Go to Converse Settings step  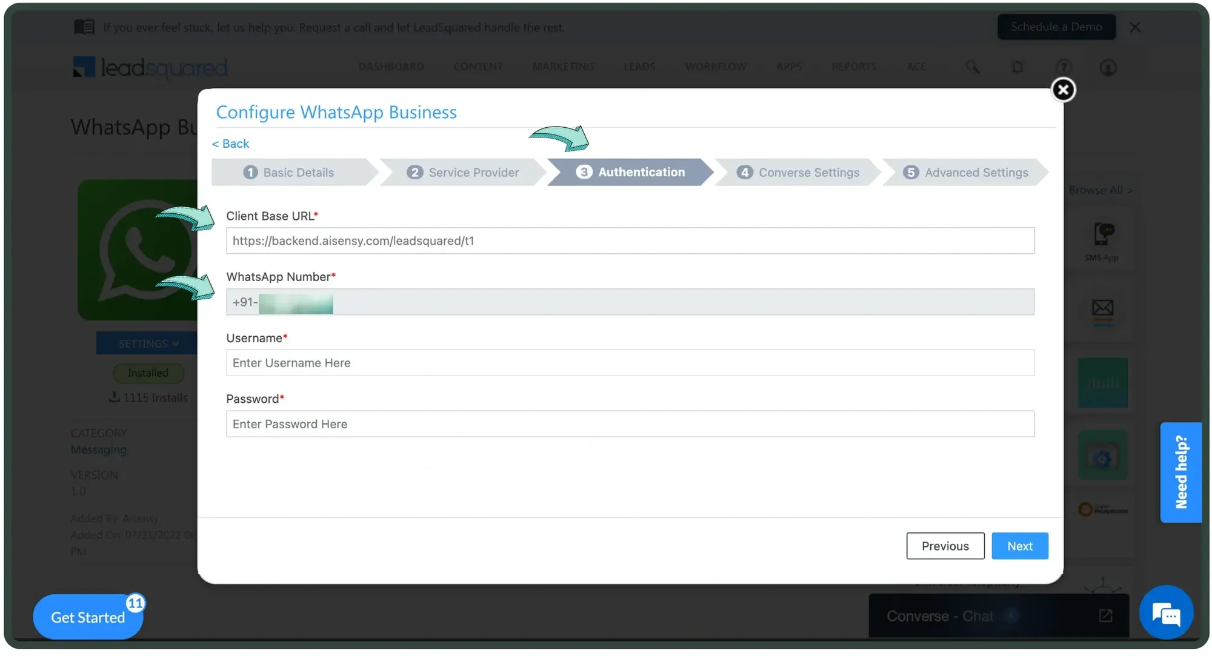pos(798,172)
